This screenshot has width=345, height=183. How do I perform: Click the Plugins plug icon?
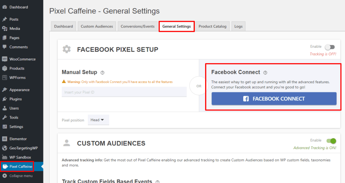pyautogui.click(x=5, y=99)
